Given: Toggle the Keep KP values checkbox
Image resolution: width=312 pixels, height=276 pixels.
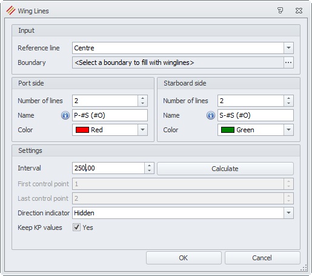Looking at the screenshot, I should coord(76,227).
